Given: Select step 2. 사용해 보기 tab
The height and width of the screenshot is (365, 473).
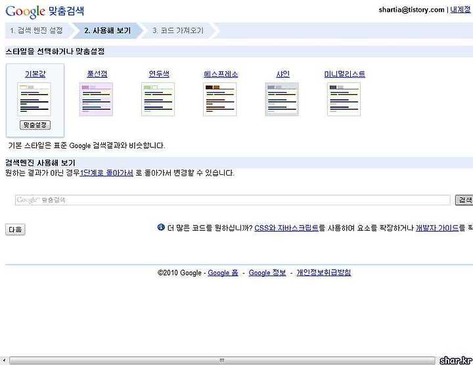Looking at the screenshot, I should coord(107,30).
